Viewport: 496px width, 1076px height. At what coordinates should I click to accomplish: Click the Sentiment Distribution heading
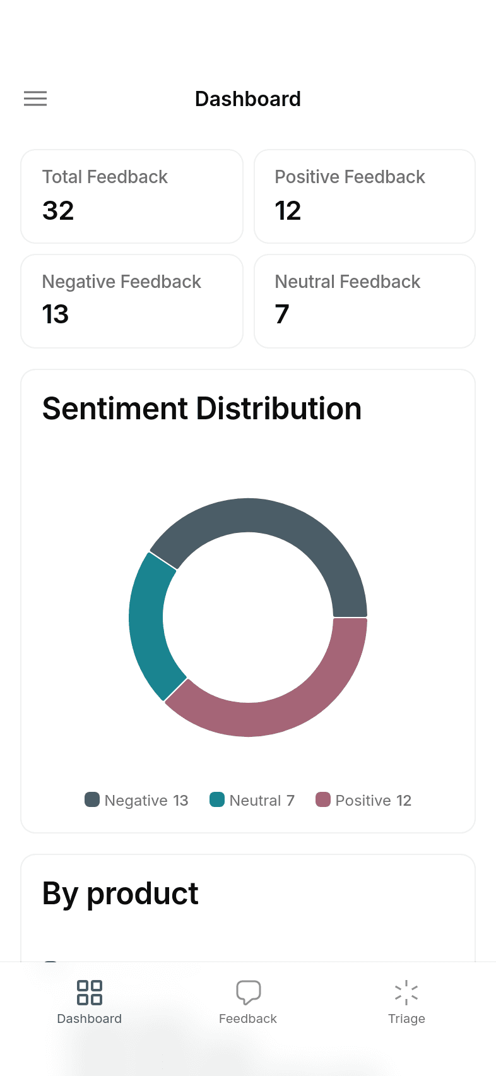pyautogui.click(x=202, y=409)
